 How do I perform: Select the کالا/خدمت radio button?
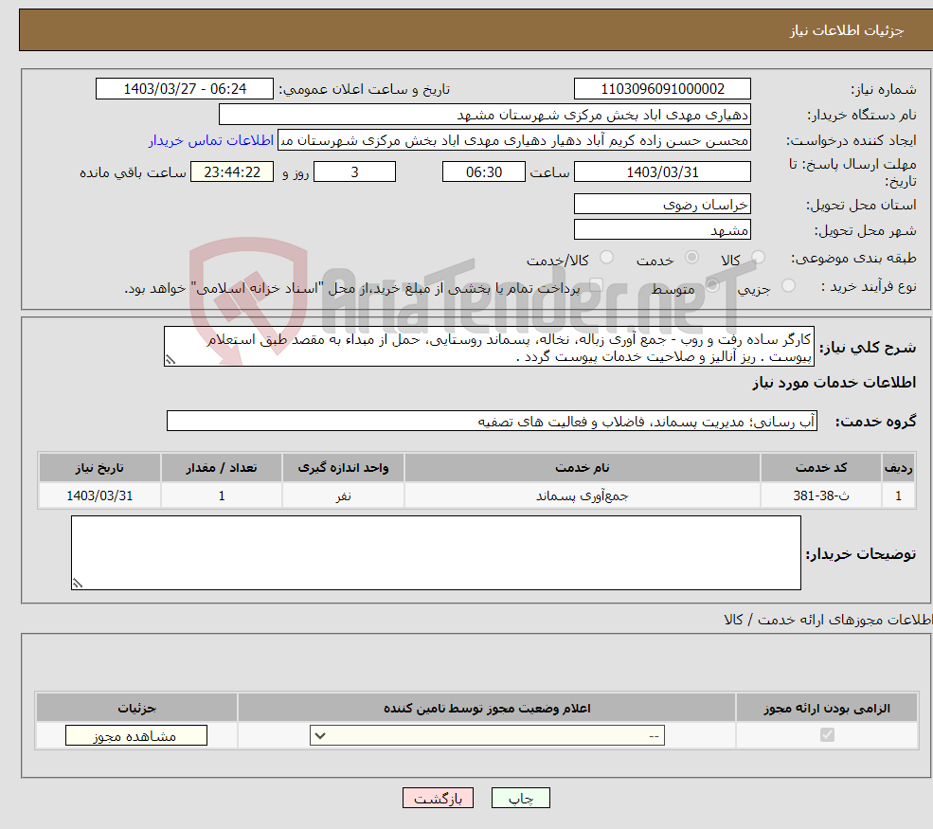pyautogui.click(x=606, y=258)
